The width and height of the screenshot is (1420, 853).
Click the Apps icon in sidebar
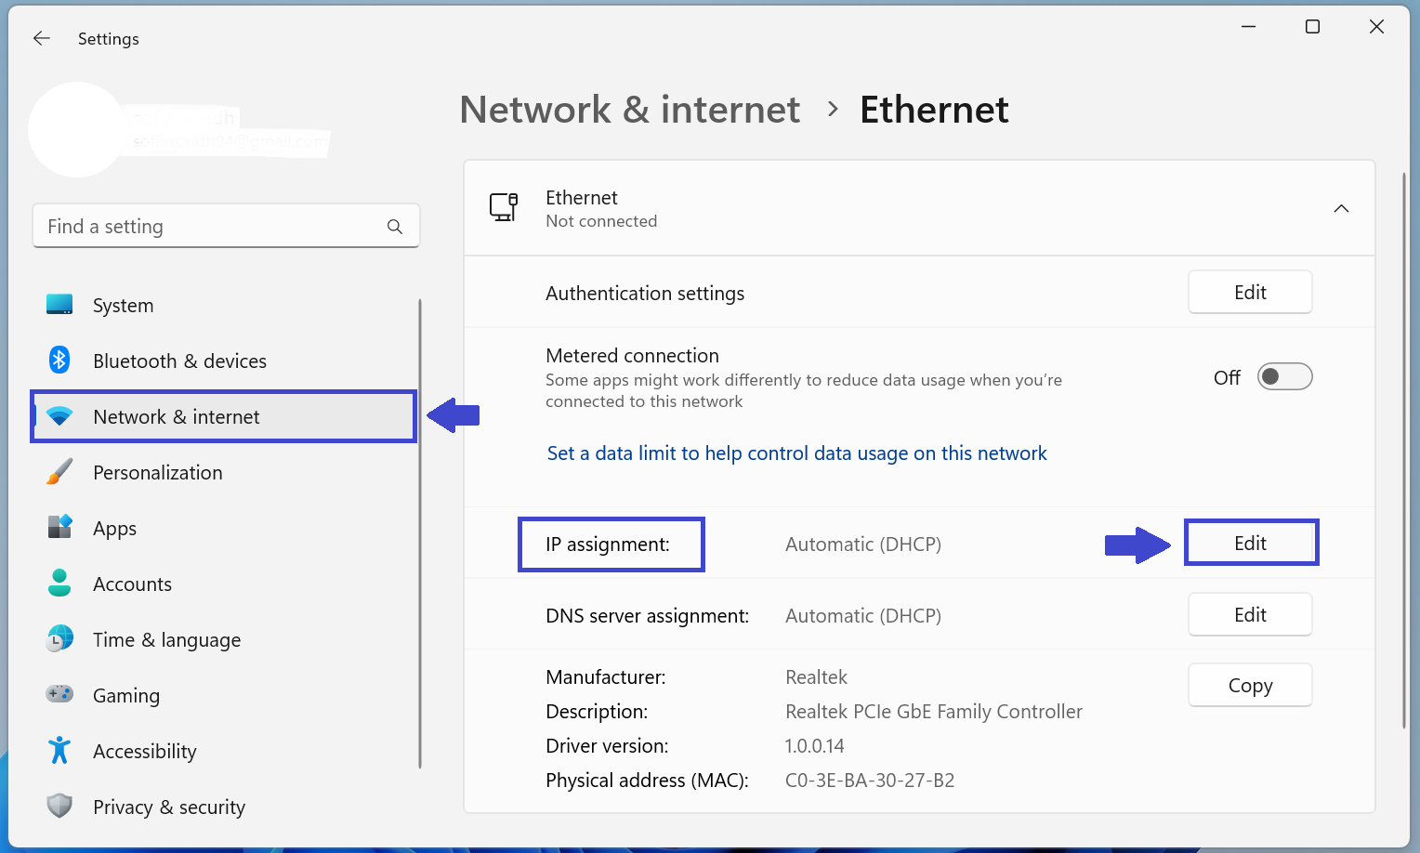click(59, 527)
